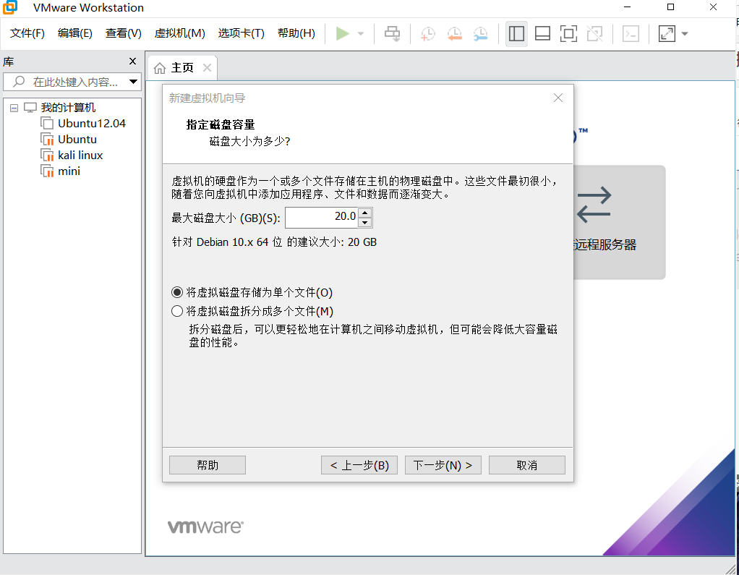Viewport: 739px width, 575px height.
Task: Select the kali linux virtual machine
Action: point(80,156)
